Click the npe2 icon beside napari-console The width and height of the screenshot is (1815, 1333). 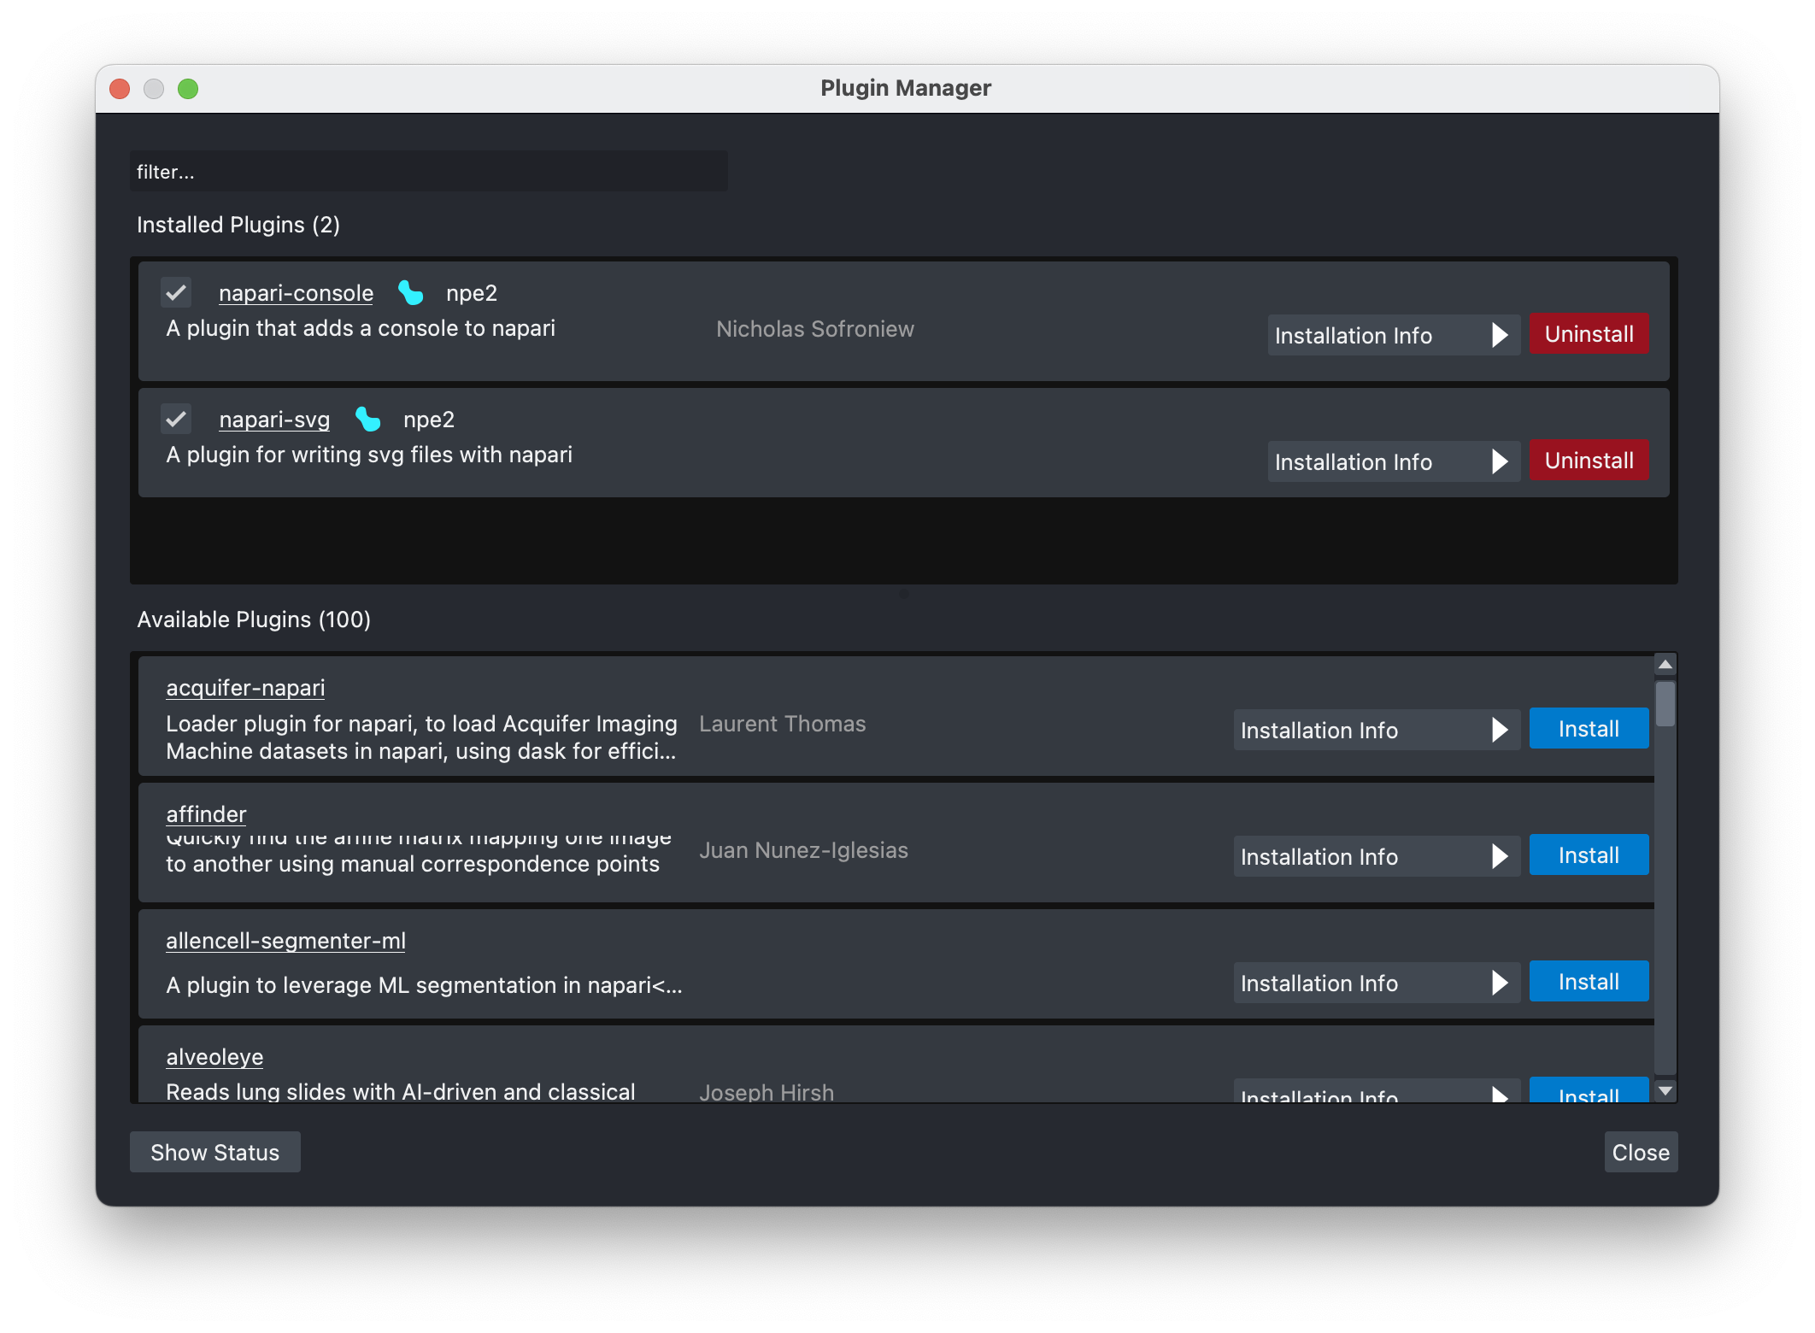click(411, 293)
